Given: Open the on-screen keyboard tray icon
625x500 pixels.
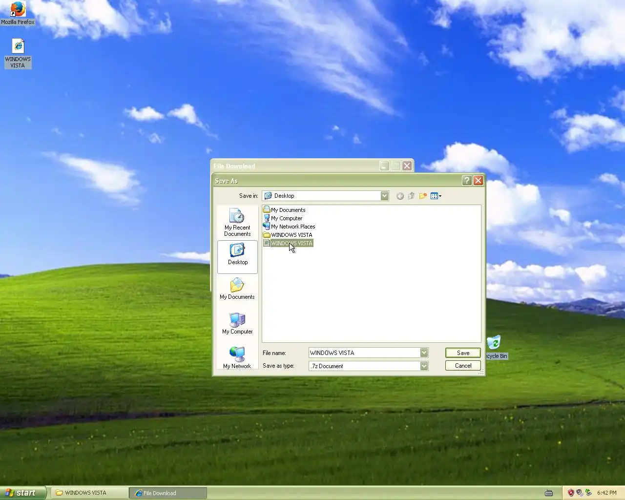Looking at the screenshot, I should (x=549, y=493).
